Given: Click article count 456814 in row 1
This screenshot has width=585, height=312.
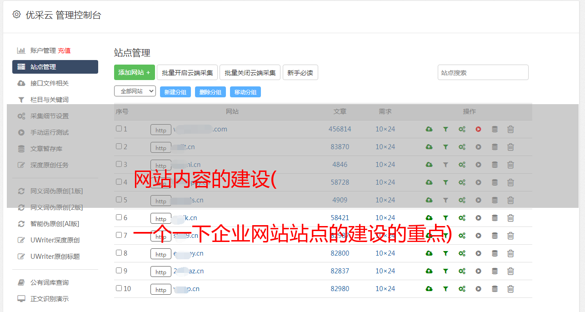Looking at the screenshot, I should click(x=340, y=129).
